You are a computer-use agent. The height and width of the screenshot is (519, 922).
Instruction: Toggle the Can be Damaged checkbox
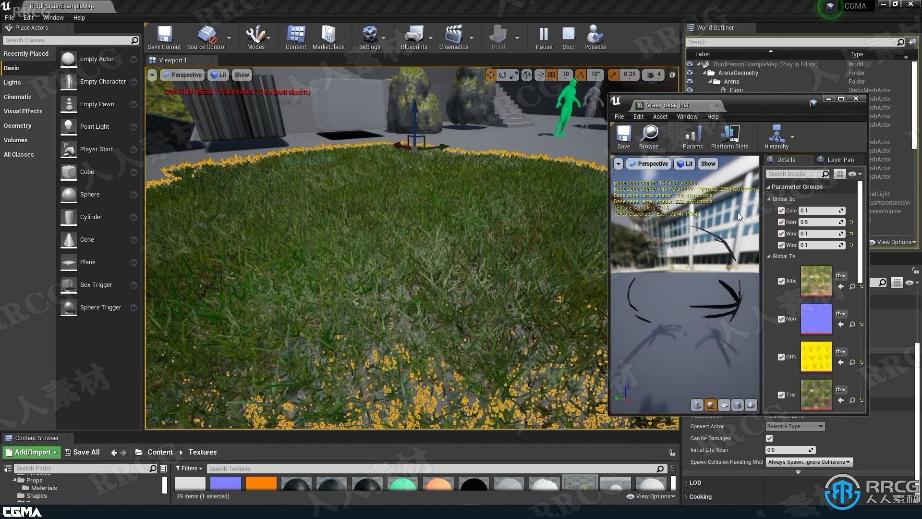pos(769,438)
